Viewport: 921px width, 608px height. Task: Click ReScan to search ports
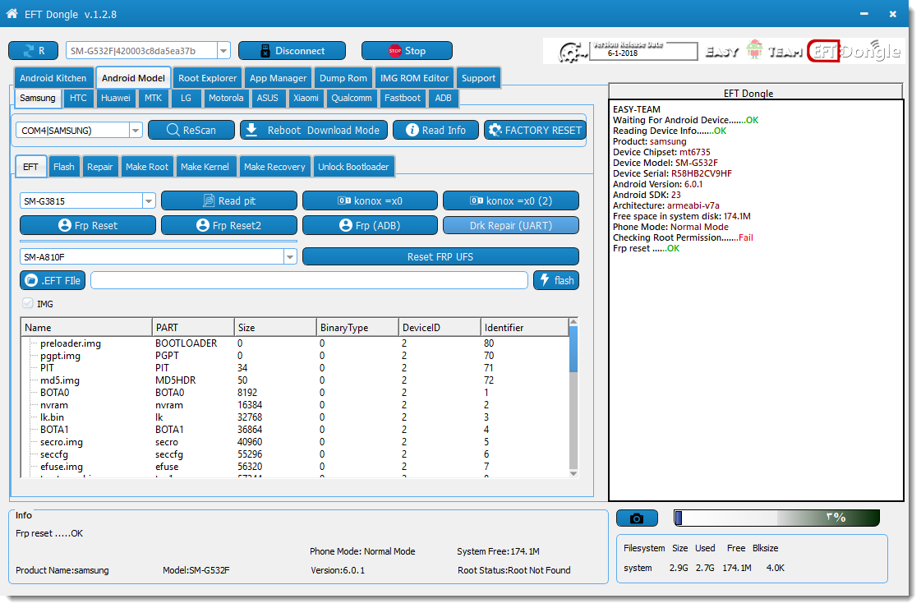point(191,131)
